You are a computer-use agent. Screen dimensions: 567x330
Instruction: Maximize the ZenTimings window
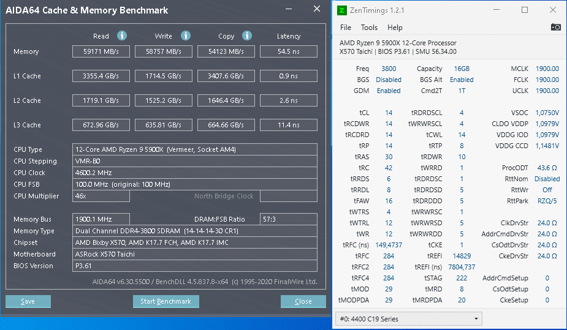525,10
